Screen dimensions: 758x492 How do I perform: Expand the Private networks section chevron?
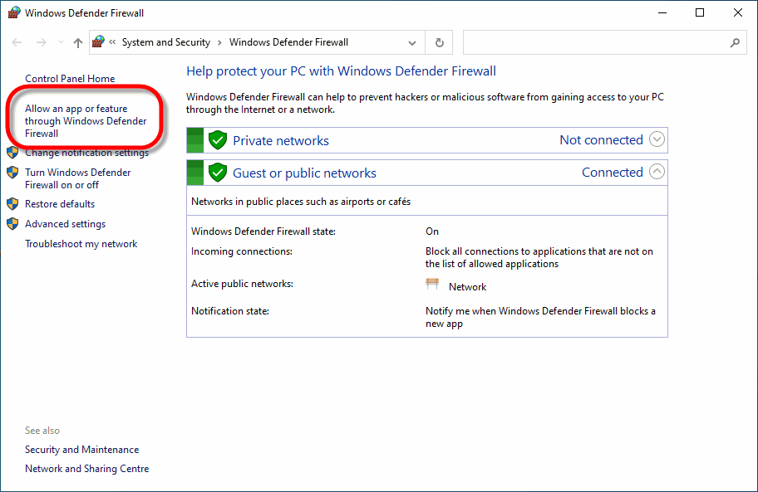click(x=657, y=139)
